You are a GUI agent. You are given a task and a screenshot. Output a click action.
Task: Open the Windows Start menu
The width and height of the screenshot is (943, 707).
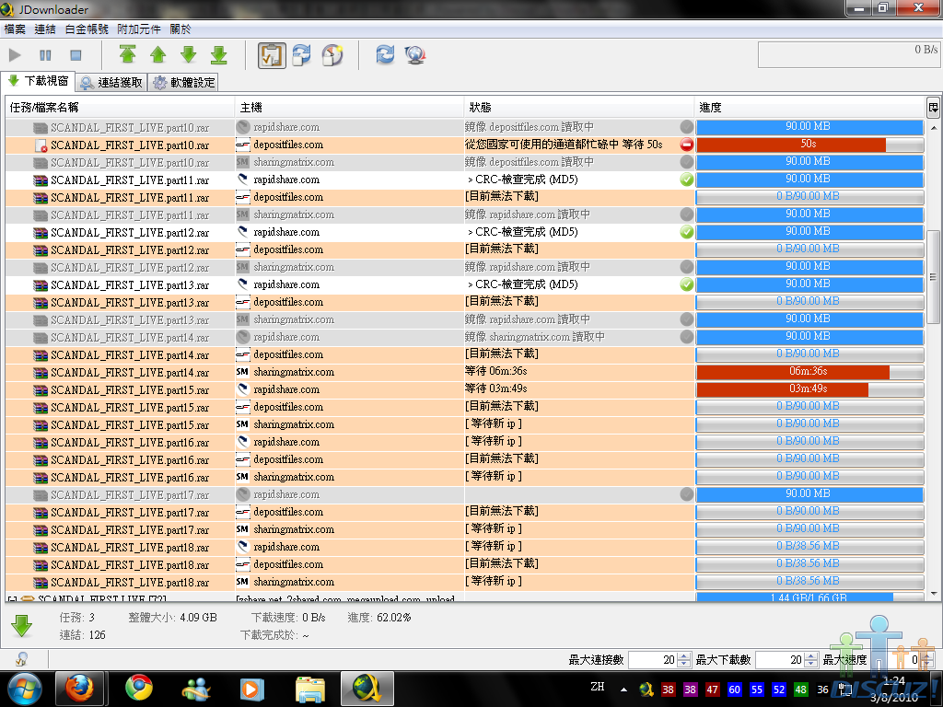25,689
